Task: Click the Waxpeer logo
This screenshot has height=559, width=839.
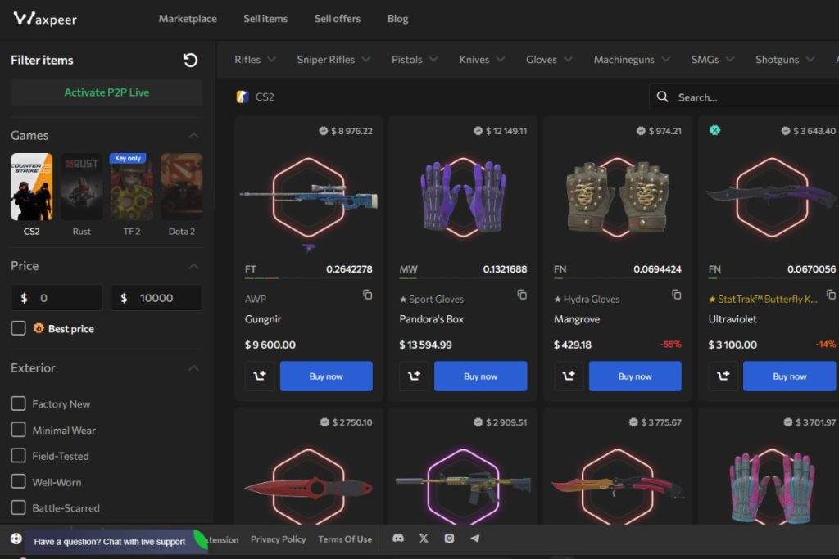Action: pos(45,19)
